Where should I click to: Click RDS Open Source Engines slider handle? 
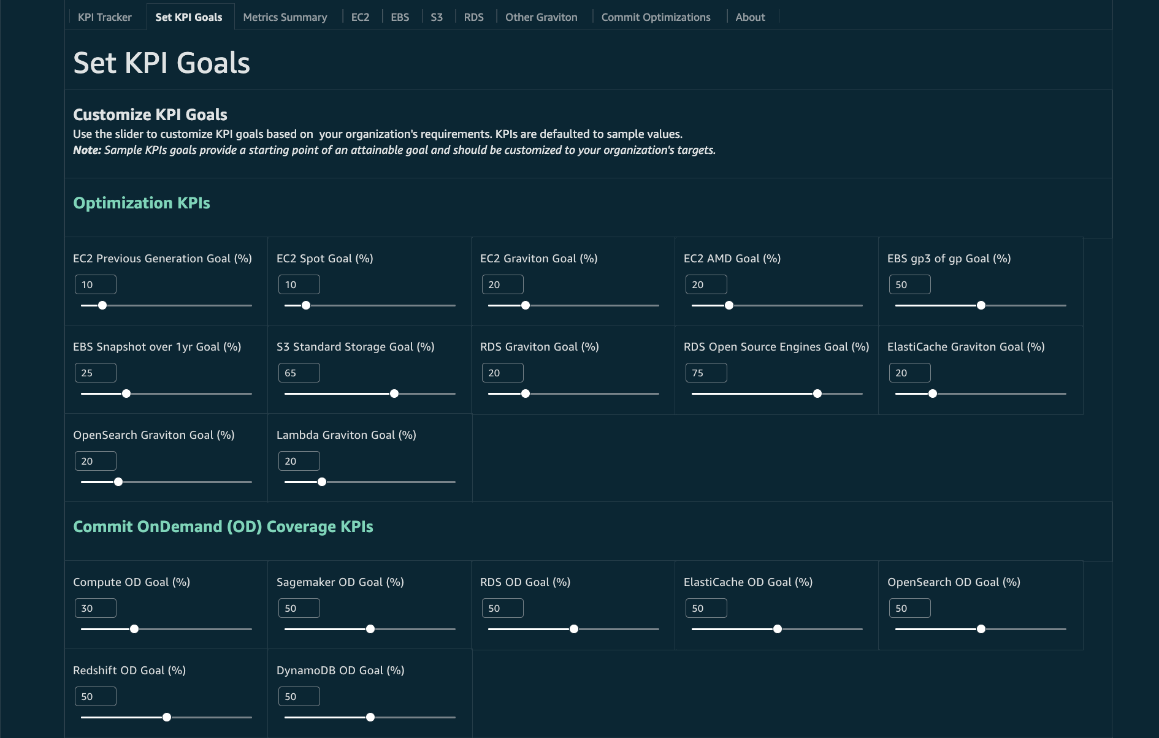(817, 394)
